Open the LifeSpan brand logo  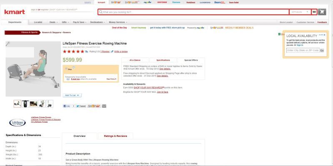coord(18,123)
